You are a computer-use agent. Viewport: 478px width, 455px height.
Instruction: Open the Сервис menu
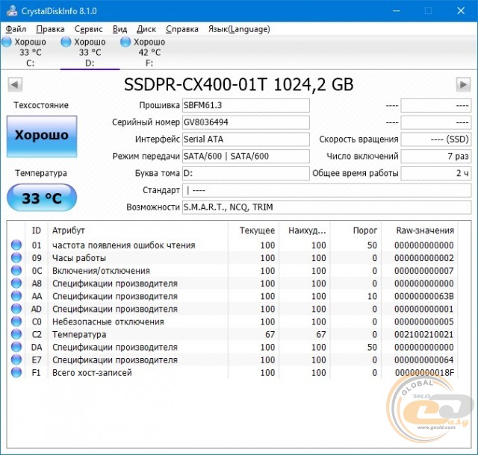89,29
